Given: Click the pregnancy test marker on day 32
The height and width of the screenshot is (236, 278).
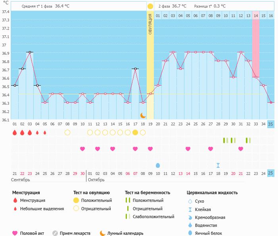Looking at the screenshot, I should point(248,140).
